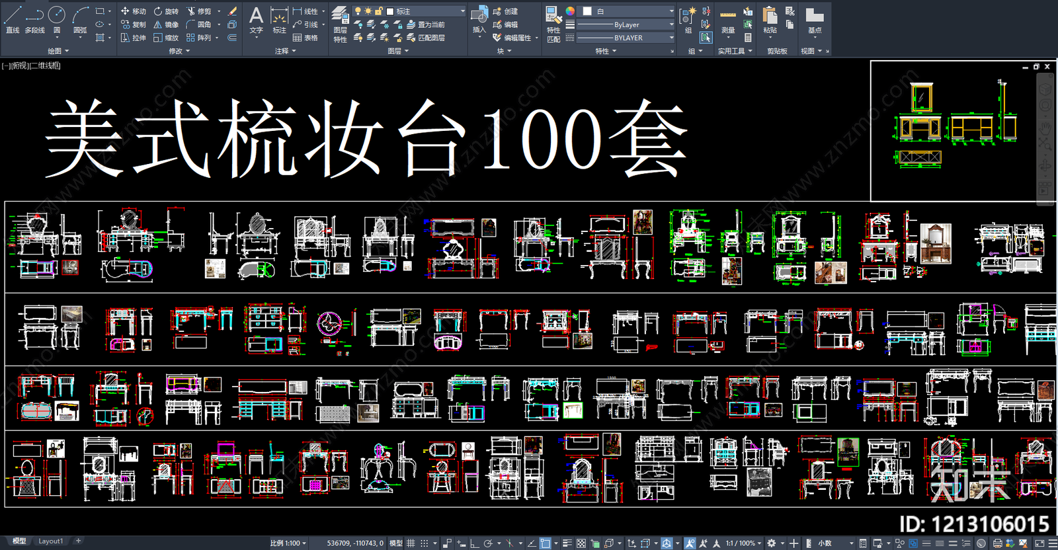Click the 白 color square in Properties

pos(587,11)
